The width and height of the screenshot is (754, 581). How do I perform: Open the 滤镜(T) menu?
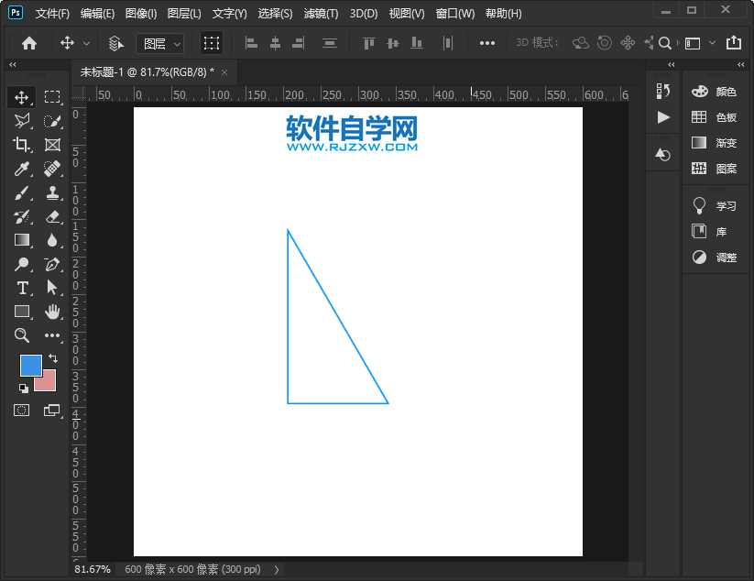click(x=321, y=14)
